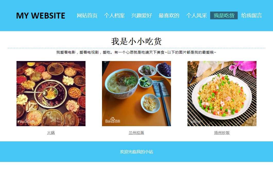This screenshot has width=273, height=189.
Task: Click the intro sentence about loving movies
Action: pyautogui.click(x=136, y=52)
